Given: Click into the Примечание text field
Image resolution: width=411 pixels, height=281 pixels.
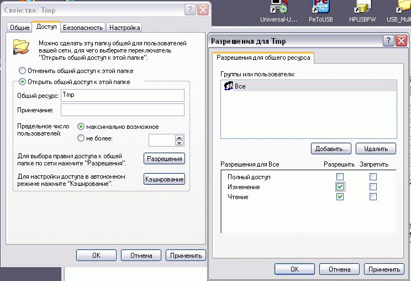Looking at the screenshot, I should coord(122,110).
